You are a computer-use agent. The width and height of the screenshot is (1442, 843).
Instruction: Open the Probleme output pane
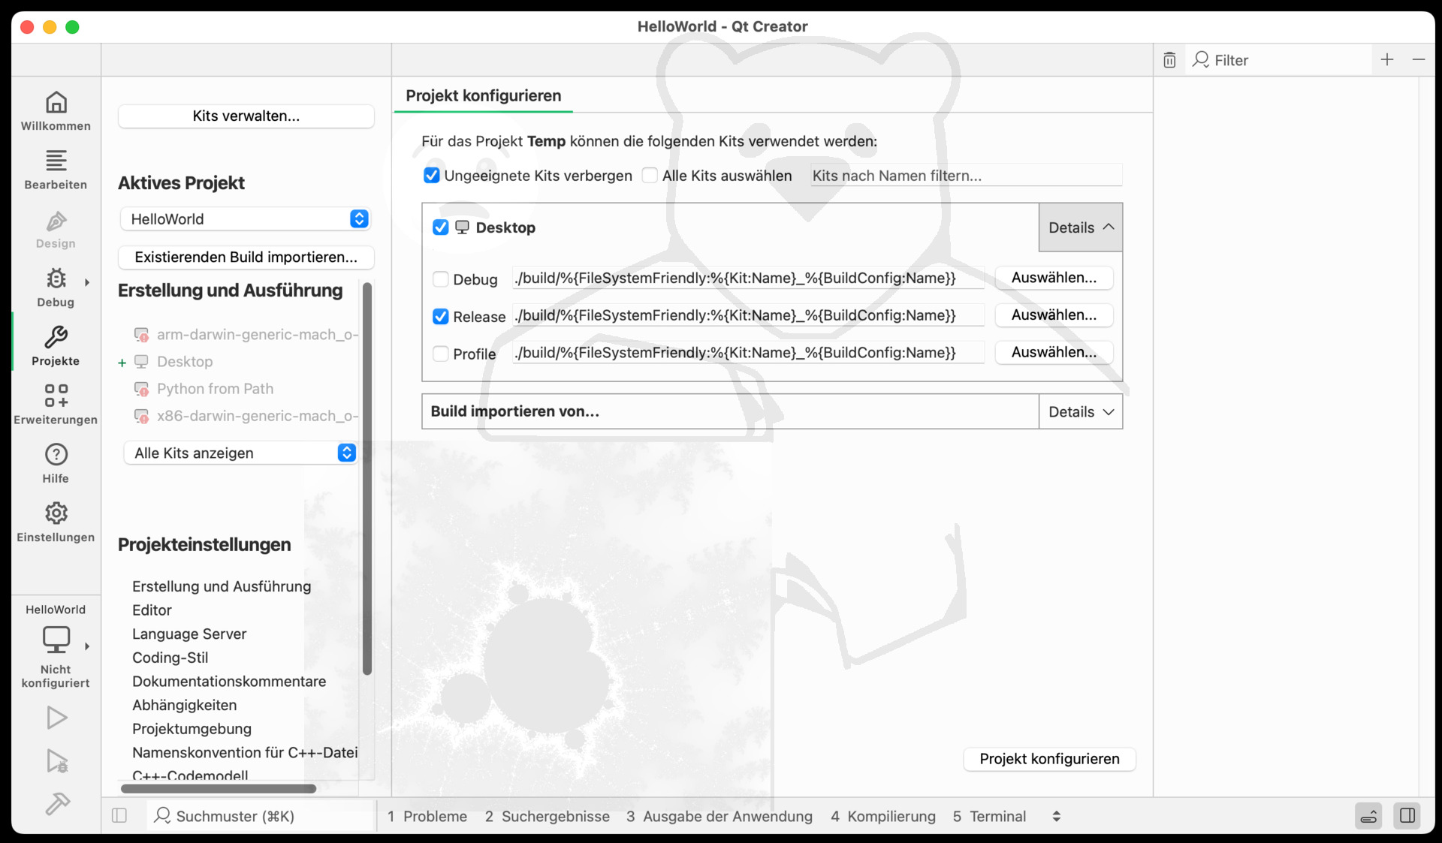pos(427,816)
